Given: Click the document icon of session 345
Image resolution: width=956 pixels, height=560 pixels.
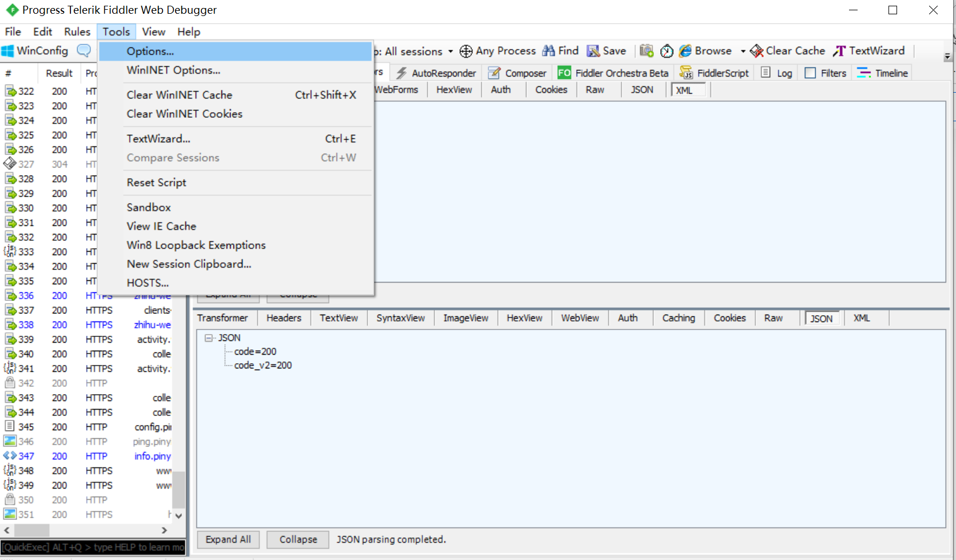Looking at the screenshot, I should coord(10,426).
